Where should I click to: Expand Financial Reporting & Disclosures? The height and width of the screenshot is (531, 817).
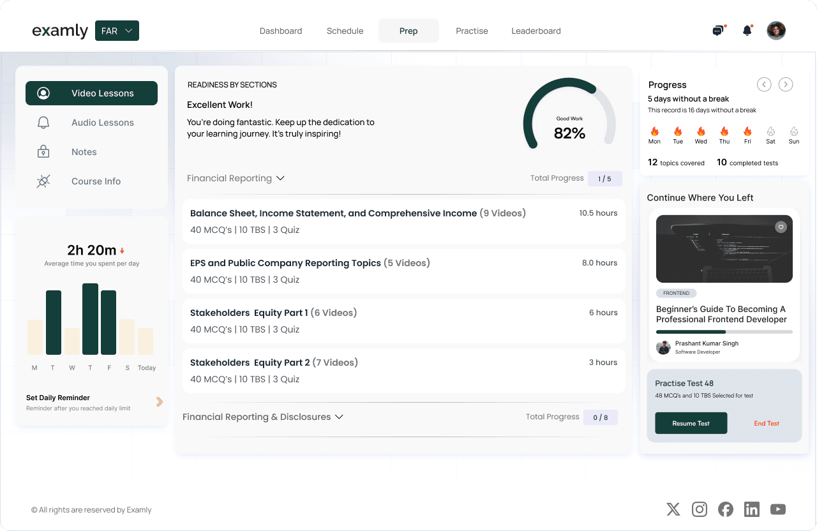340,416
